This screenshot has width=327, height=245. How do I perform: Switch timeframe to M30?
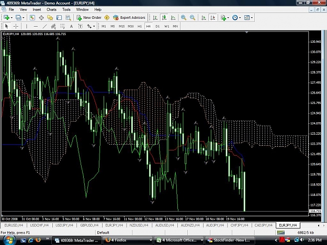pyautogui.click(x=131, y=26)
